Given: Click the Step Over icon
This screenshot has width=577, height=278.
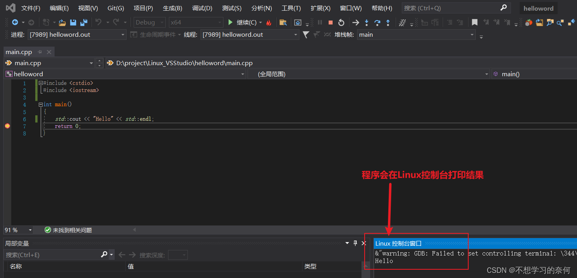Looking at the screenshot, I should coord(377,23).
